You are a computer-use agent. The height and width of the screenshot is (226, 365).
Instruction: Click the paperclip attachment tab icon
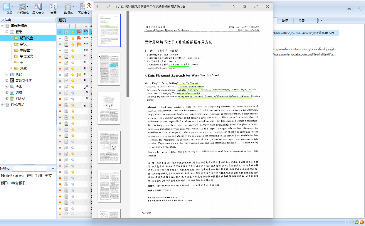point(318,21)
